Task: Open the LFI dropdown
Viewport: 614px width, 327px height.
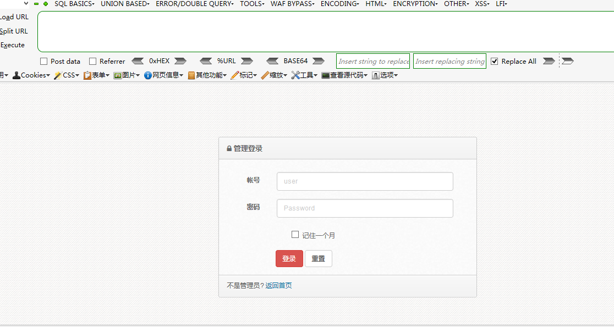Action: (x=501, y=4)
